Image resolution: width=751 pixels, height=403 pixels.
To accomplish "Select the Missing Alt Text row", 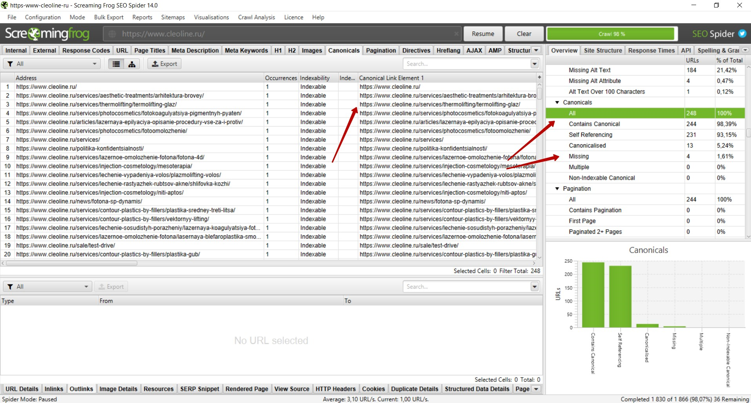I will point(645,70).
